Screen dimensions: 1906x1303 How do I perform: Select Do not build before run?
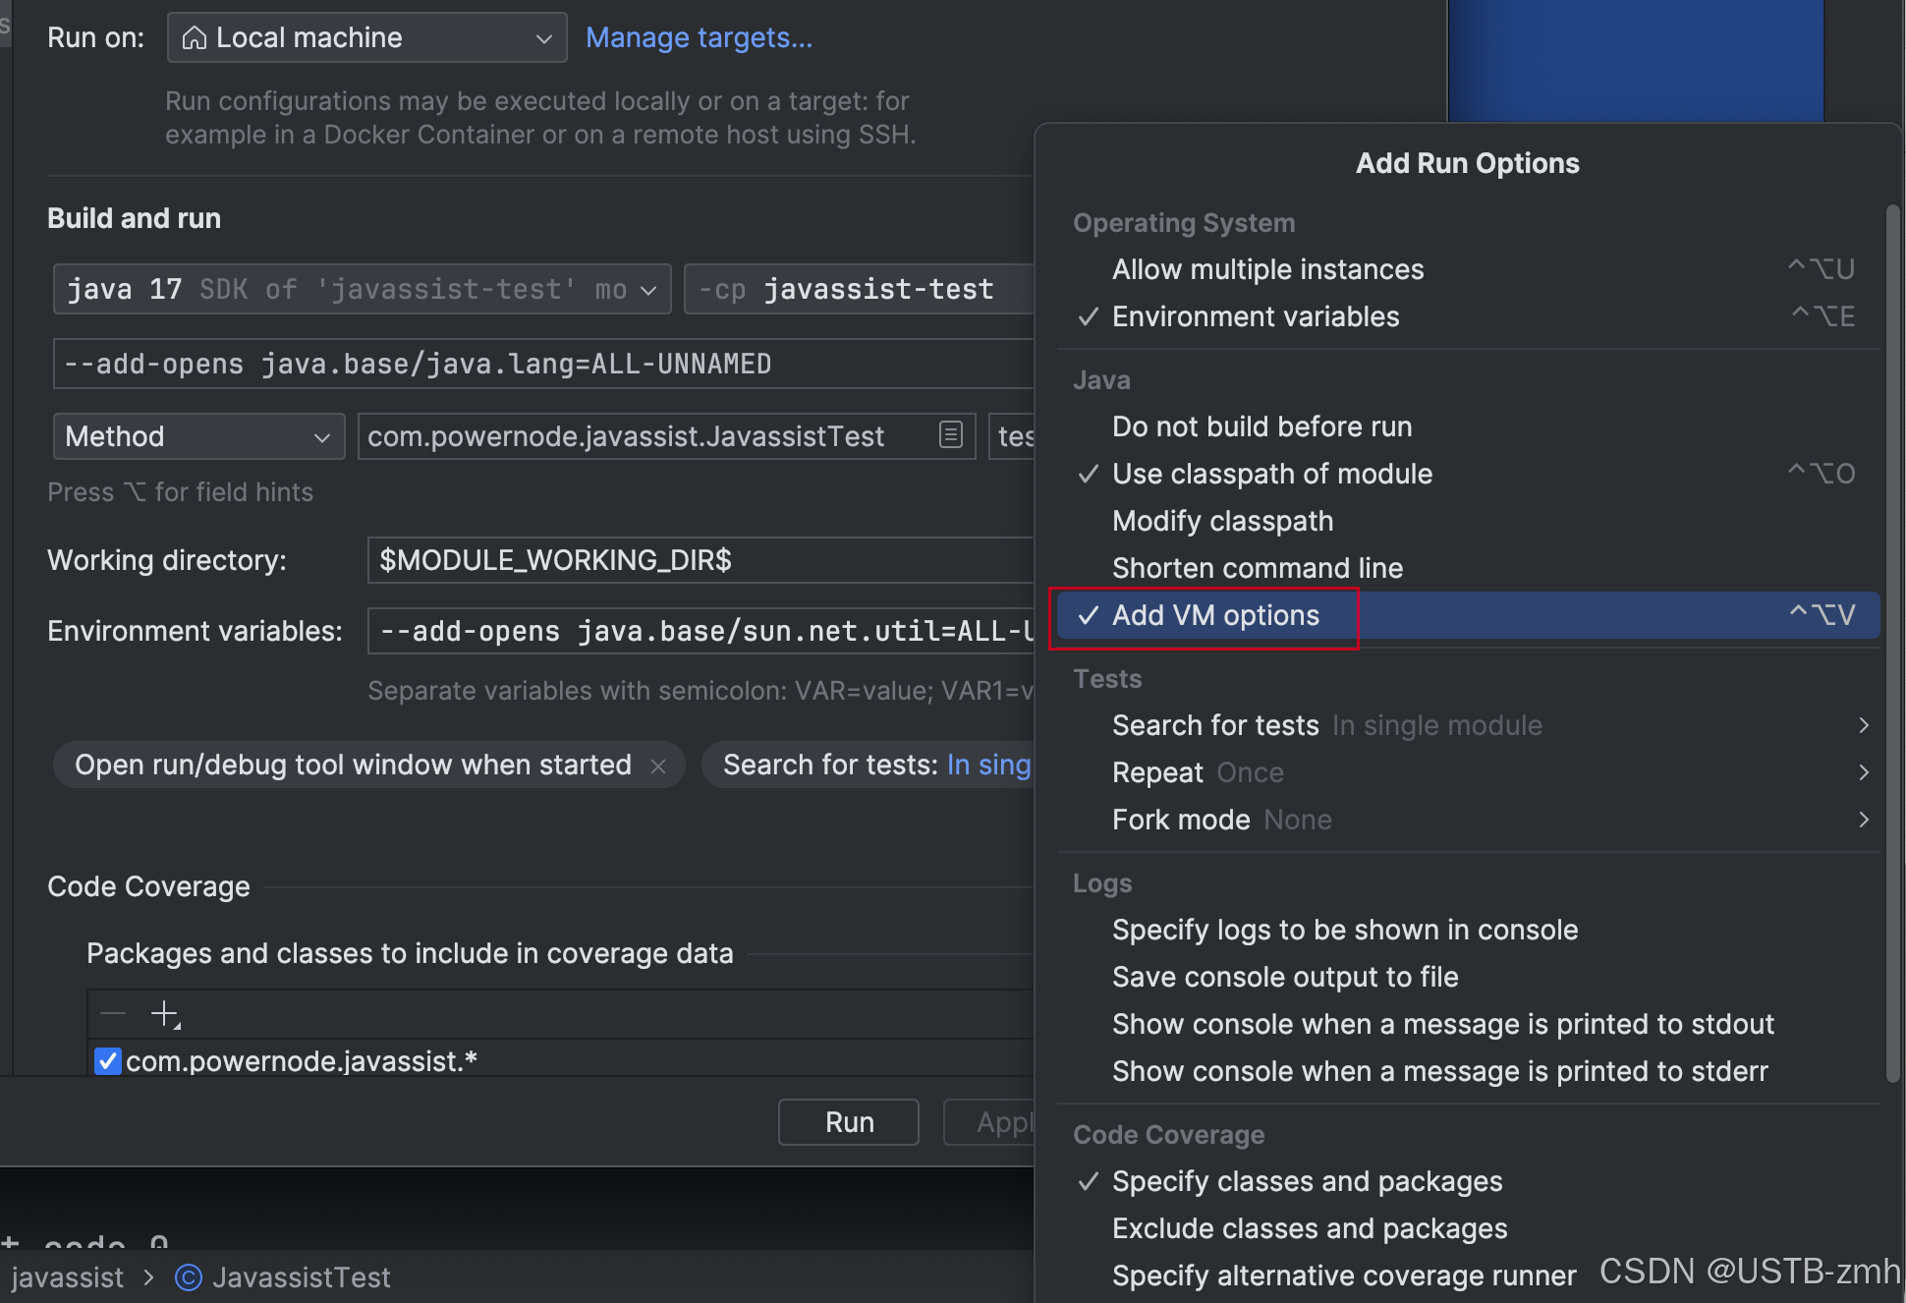1469,426
